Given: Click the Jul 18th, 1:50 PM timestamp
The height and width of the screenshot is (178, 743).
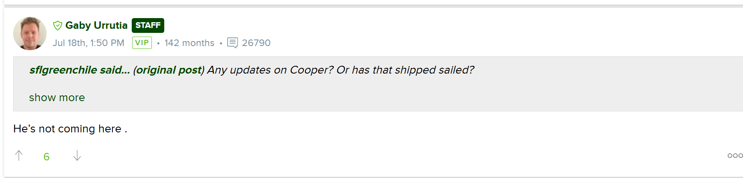Looking at the screenshot, I should click(x=89, y=43).
